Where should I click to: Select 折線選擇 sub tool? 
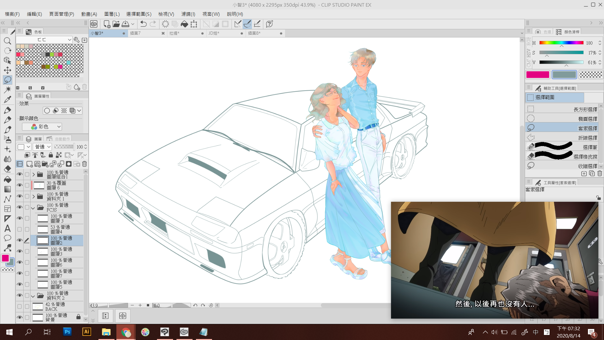[x=562, y=138]
